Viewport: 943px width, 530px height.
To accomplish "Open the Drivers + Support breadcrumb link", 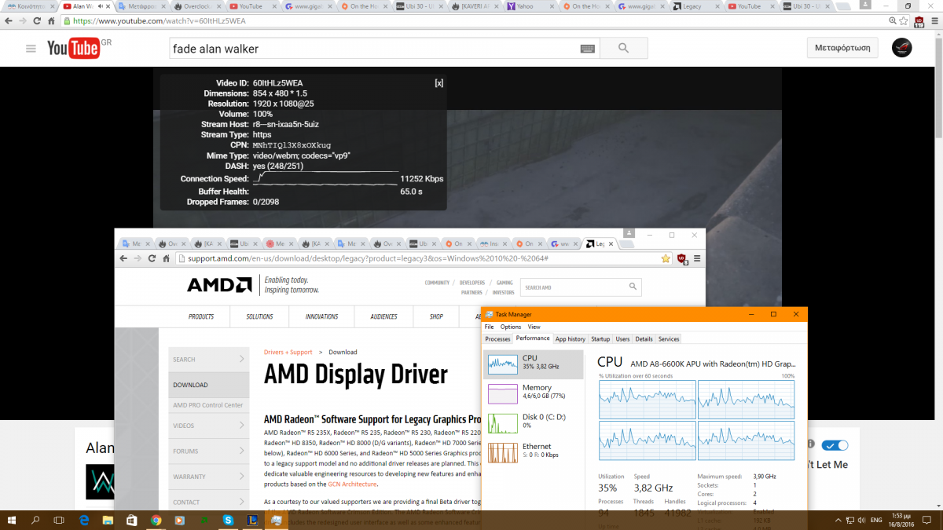I will coord(288,353).
